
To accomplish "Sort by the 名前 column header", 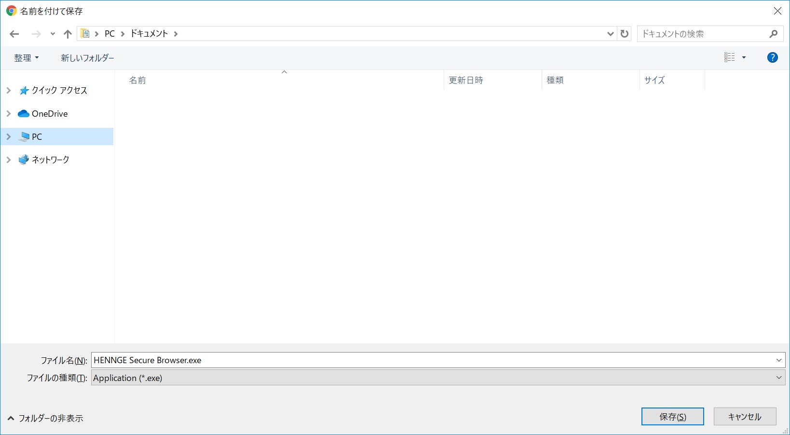I will click(x=280, y=80).
